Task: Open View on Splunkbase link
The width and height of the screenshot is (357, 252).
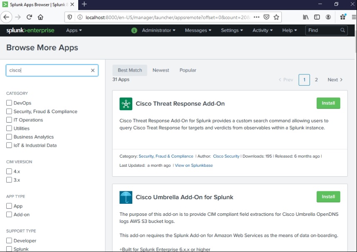Action: [x=194, y=166]
